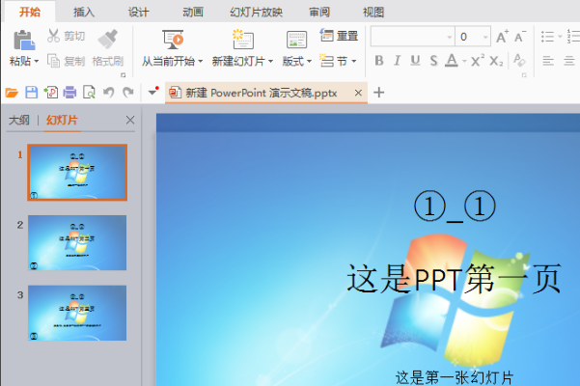Open the font name combo box
This screenshot has width=580, height=386.
(412, 37)
